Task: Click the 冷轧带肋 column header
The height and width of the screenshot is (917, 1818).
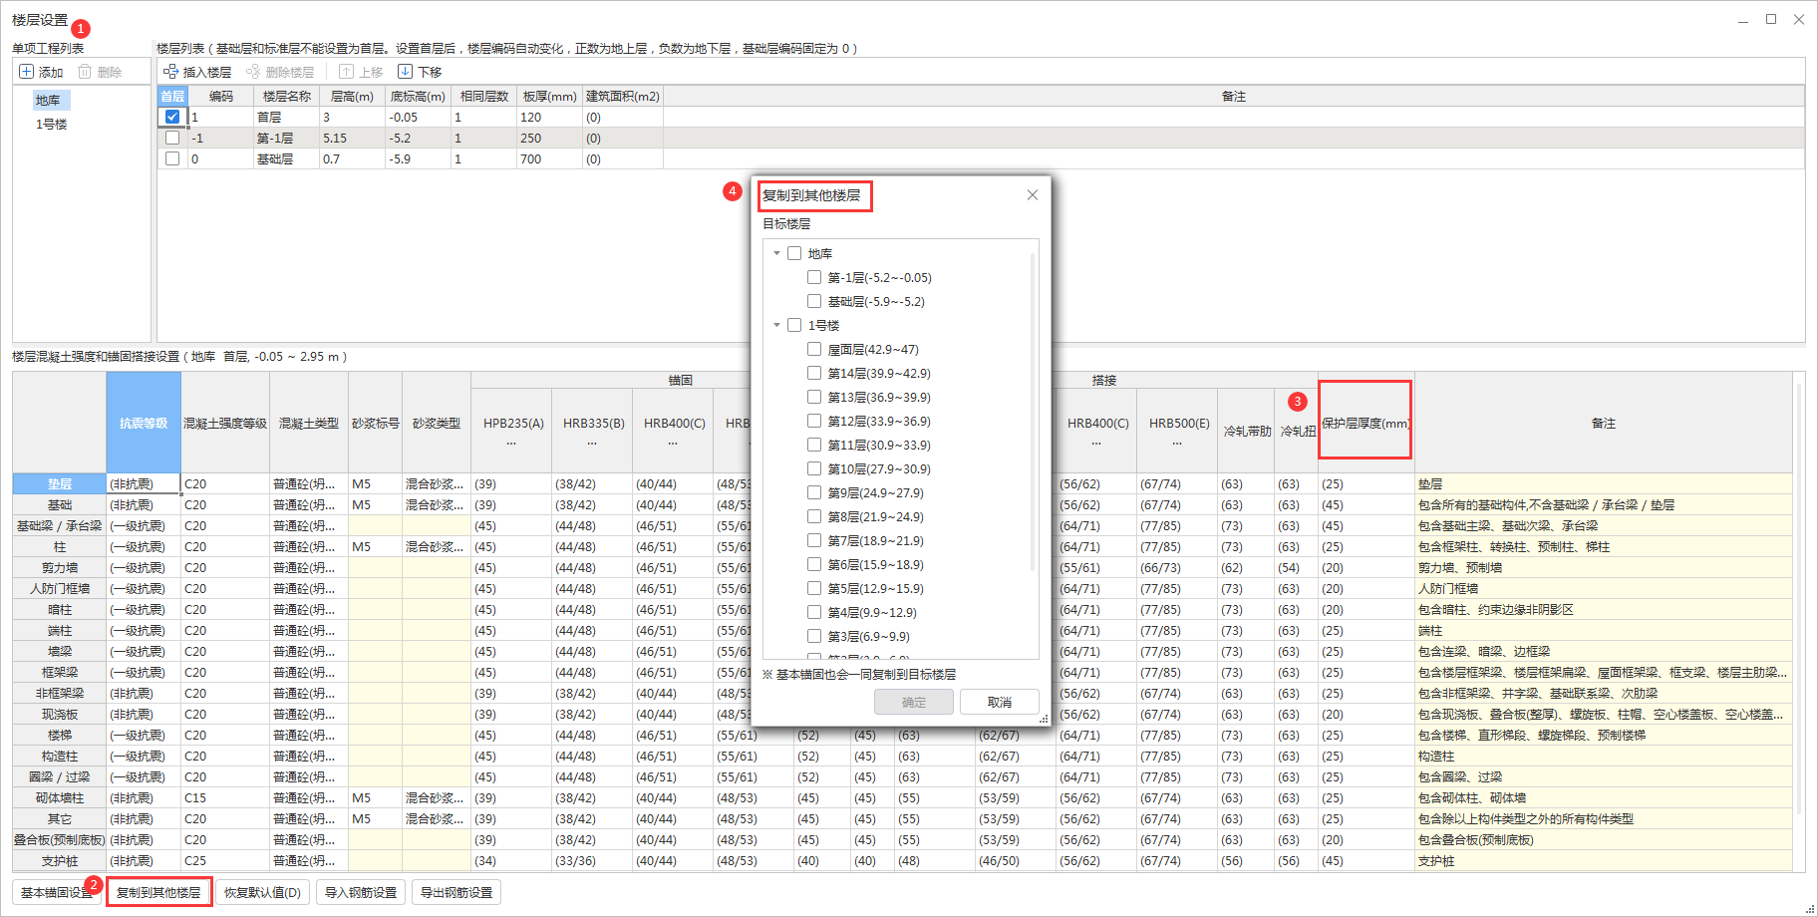Action: [x=1247, y=431]
